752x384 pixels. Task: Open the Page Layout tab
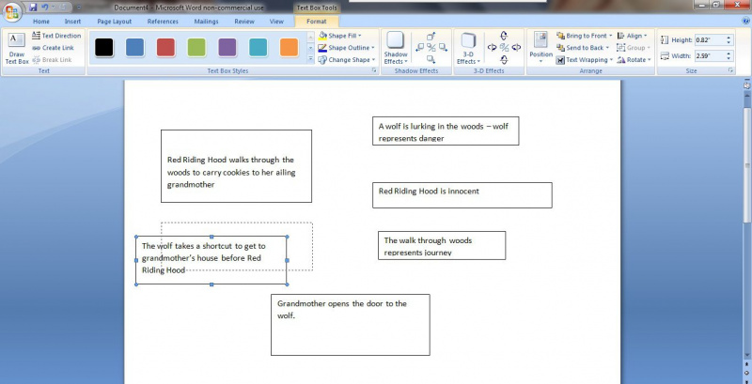[114, 22]
